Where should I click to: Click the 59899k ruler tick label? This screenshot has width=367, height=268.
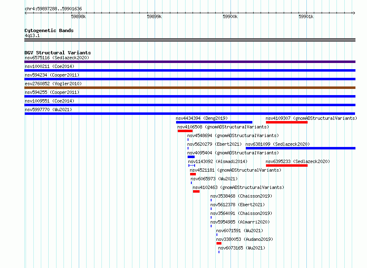pos(154,16)
